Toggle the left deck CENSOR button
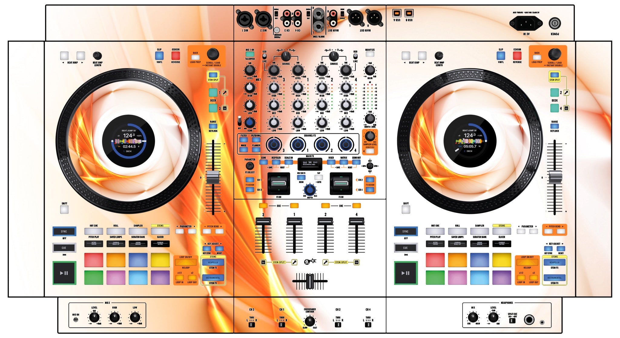Image resolution: width=620 pixels, height=338 pixels. (176, 56)
